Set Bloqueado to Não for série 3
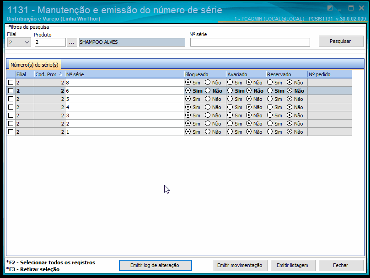Screen dimensions: 370x278 (208, 115)
